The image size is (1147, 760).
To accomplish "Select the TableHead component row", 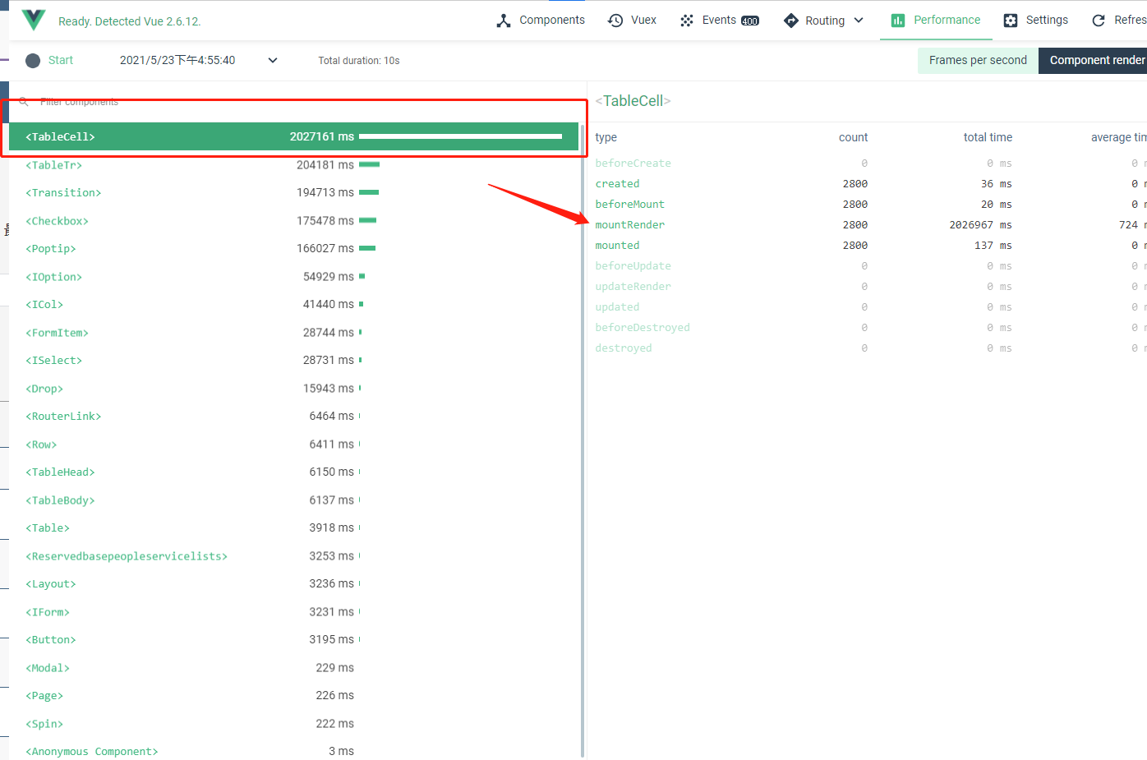I will coord(293,472).
